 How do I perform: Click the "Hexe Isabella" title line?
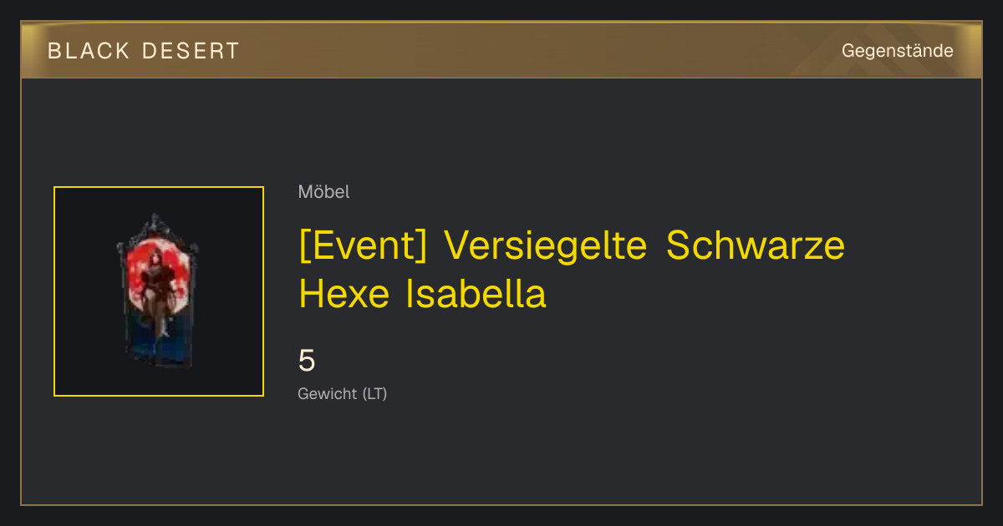422,294
